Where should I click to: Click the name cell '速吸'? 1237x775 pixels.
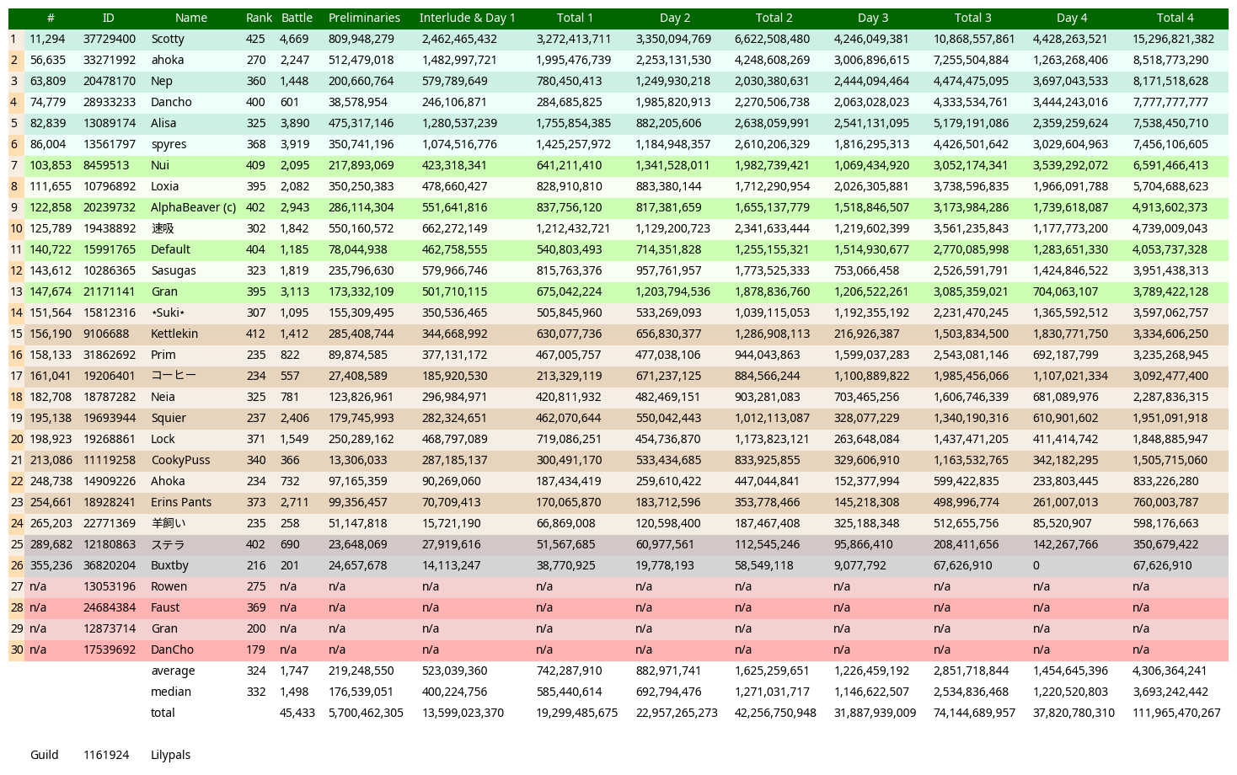click(163, 228)
